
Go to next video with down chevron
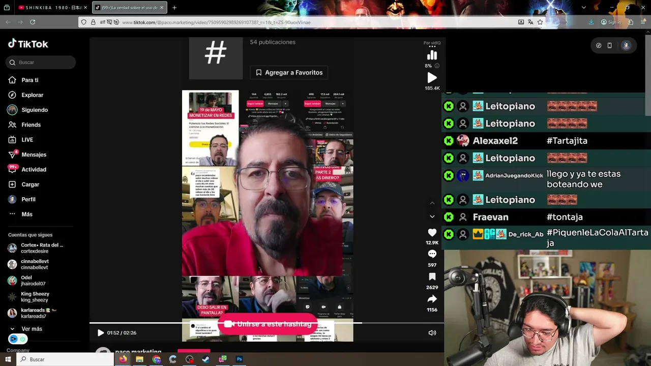(432, 217)
